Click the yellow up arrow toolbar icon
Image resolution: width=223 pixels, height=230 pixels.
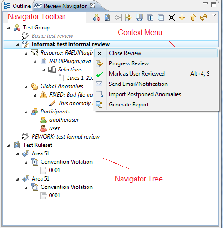pos(193,17)
